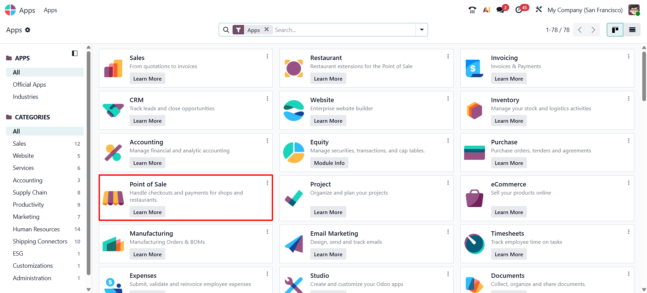This screenshot has height=293, width=647.
Task: Open the Website card kebab menu
Action: click(448, 98)
